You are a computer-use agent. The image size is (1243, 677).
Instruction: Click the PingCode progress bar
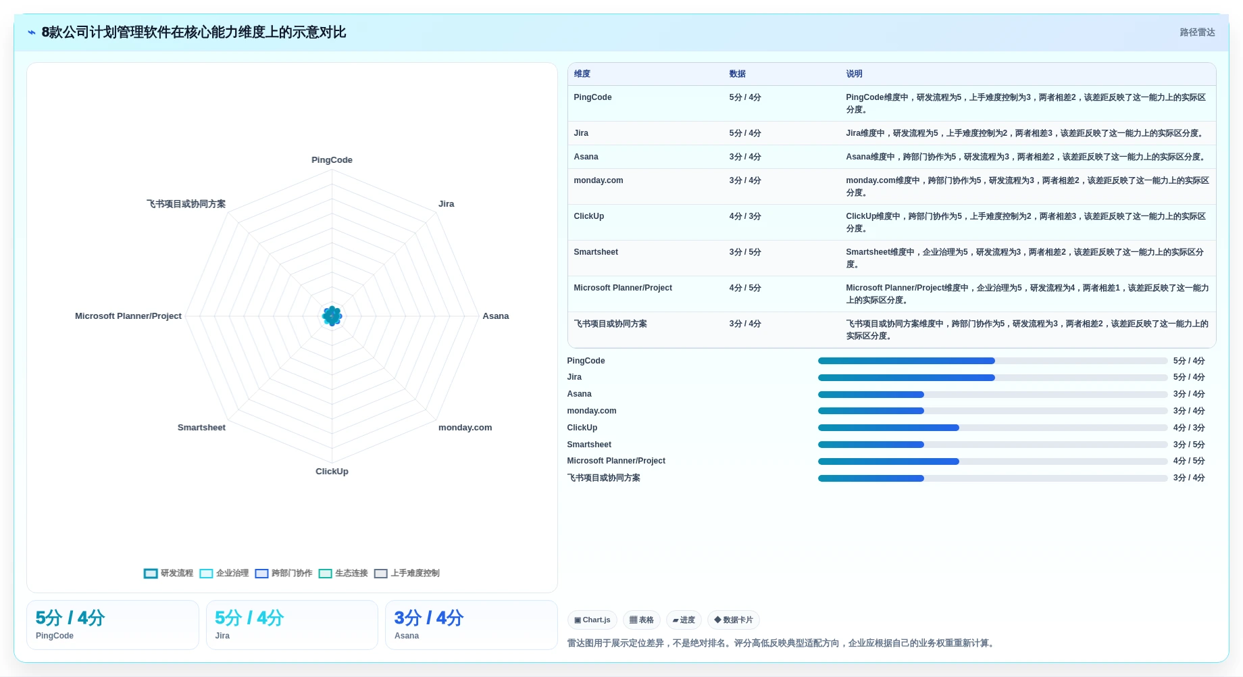[x=992, y=361]
